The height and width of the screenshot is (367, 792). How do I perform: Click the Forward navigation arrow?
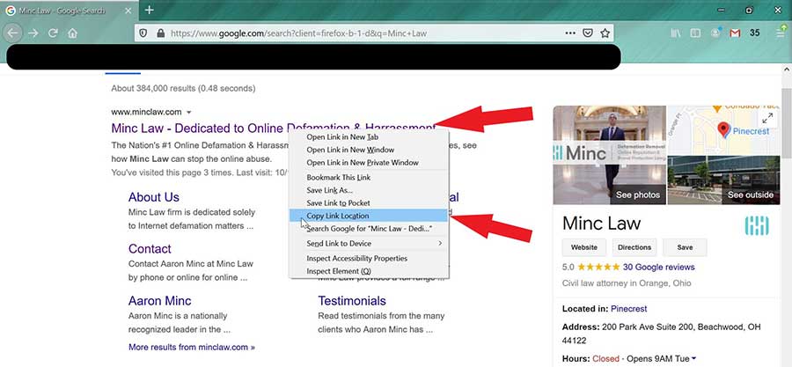[33, 33]
